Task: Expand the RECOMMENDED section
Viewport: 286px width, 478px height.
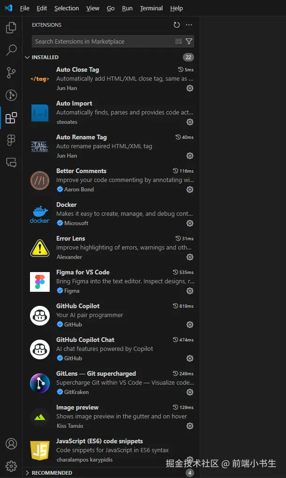Action: (27, 473)
